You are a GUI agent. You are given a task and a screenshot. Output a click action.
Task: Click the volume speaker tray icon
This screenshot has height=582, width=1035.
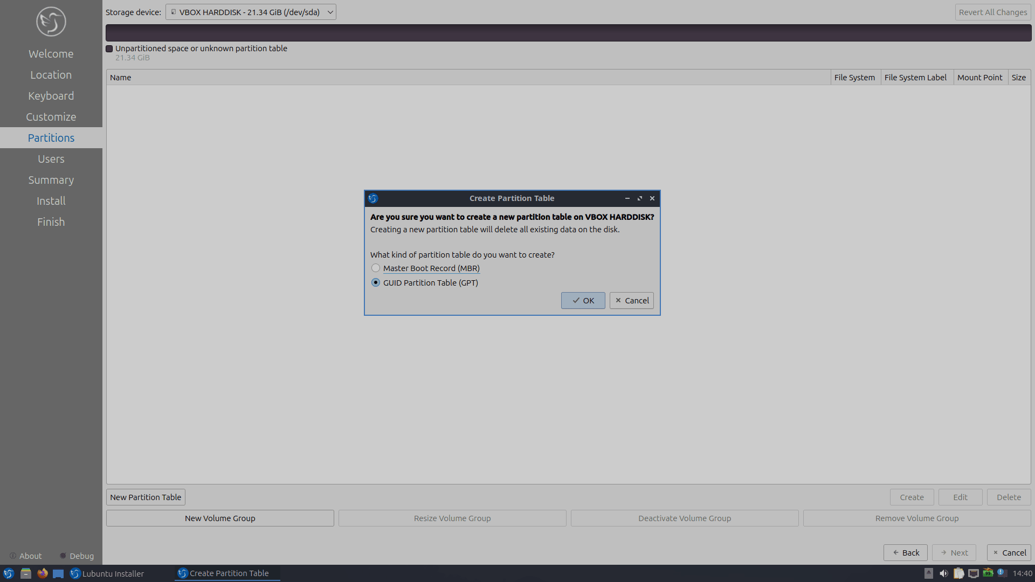pos(943,573)
